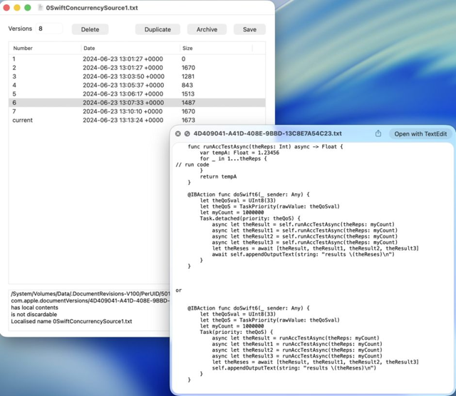Click the 'var tempA: Float = 1.23456' line

coord(239,153)
